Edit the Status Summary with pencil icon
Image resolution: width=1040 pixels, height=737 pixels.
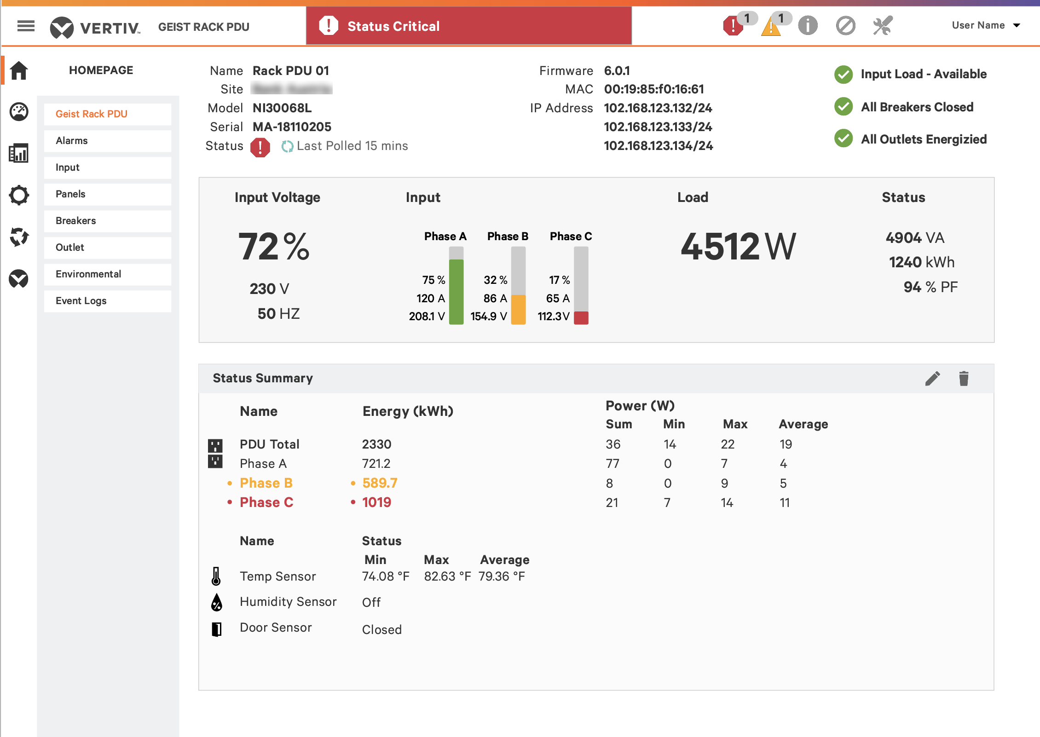933,378
